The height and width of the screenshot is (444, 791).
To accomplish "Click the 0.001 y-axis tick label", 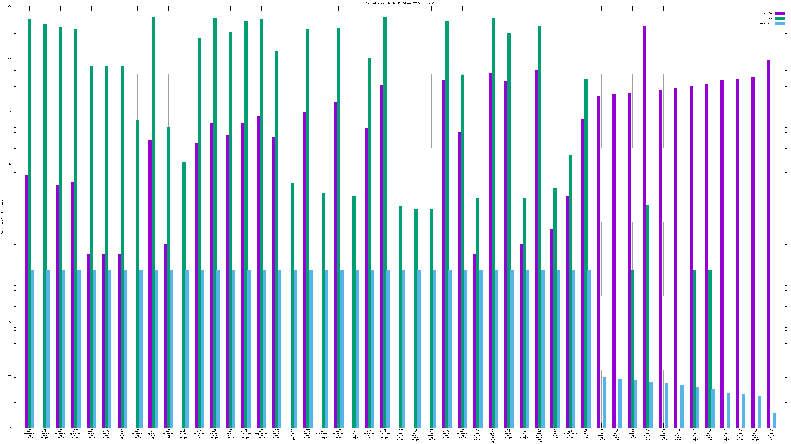I will coord(10,428).
